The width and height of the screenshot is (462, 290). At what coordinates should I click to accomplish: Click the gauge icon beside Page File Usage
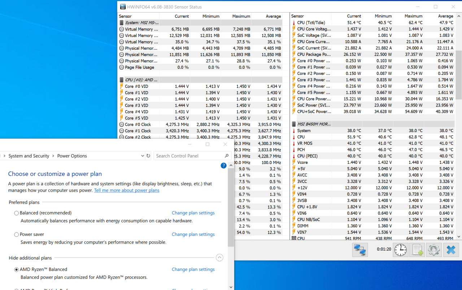coord(122,67)
